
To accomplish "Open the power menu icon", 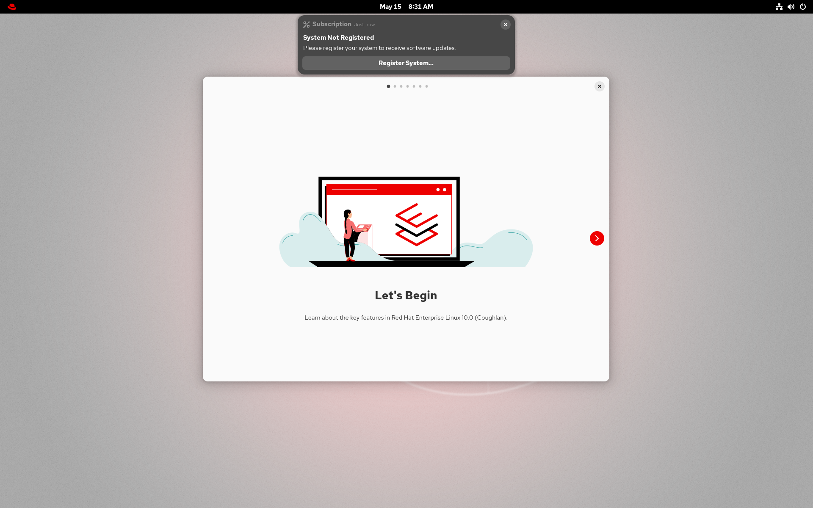I will [x=802, y=7].
